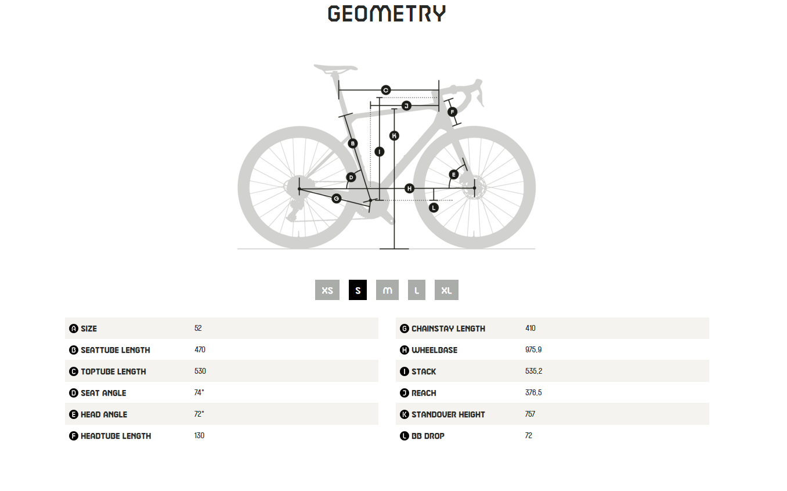This screenshot has height=491, width=787.
Task: Click the B seattube marker on diagram
Action: (x=352, y=143)
